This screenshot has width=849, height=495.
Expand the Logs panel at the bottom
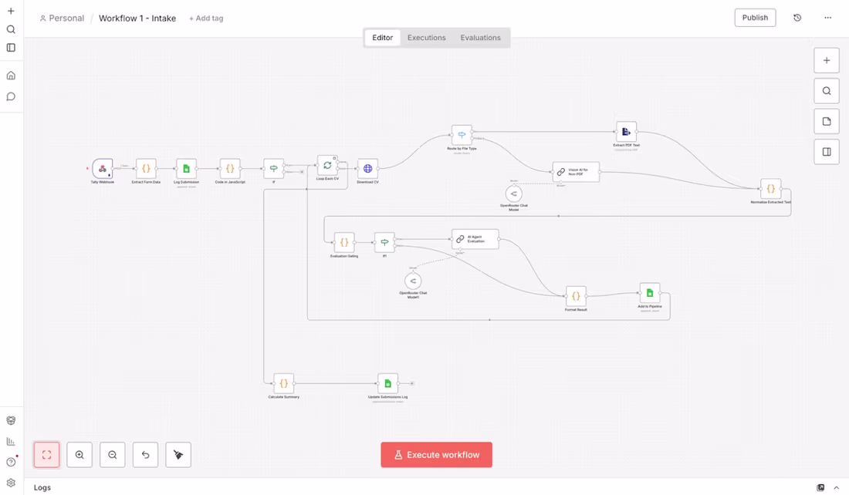[836, 487]
